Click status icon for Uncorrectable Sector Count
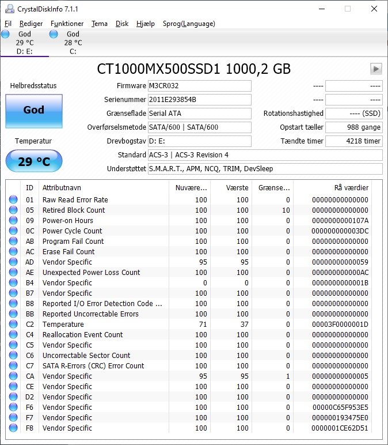This screenshot has height=445, width=388. (x=13, y=355)
